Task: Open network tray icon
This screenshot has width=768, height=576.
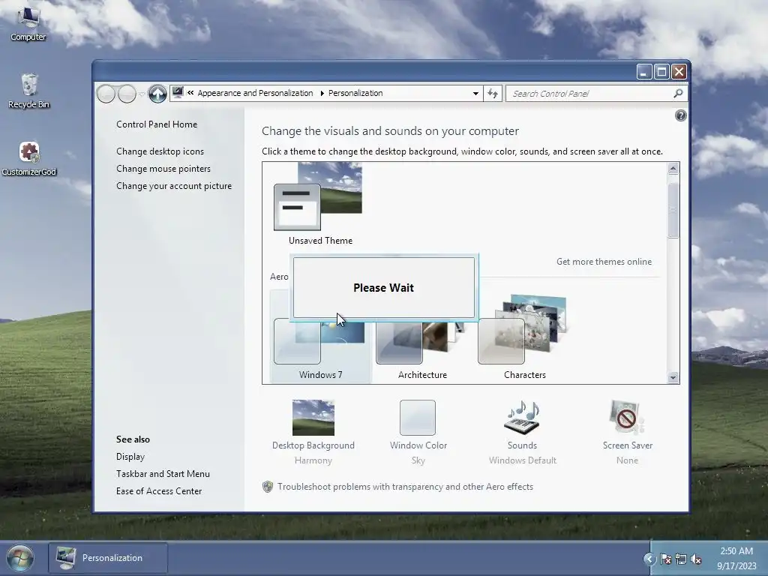Action: tap(681, 559)
